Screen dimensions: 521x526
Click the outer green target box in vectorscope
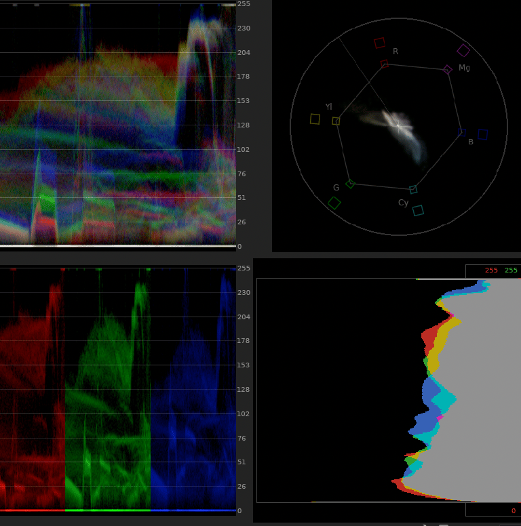(x=334, y=203)
